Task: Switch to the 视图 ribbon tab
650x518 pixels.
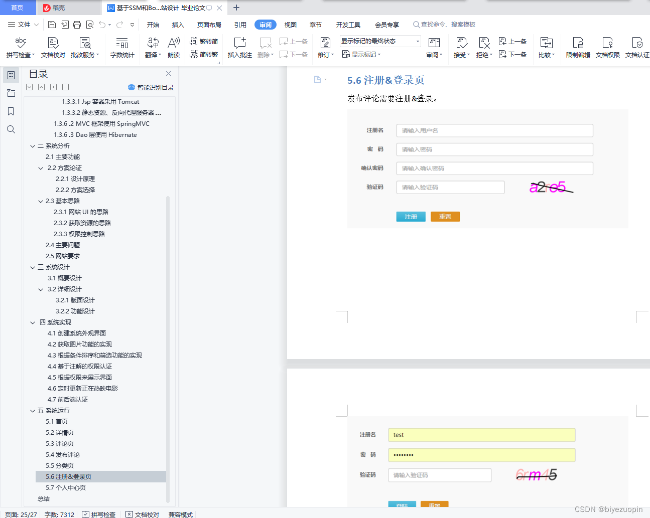Action: point(291,25)
